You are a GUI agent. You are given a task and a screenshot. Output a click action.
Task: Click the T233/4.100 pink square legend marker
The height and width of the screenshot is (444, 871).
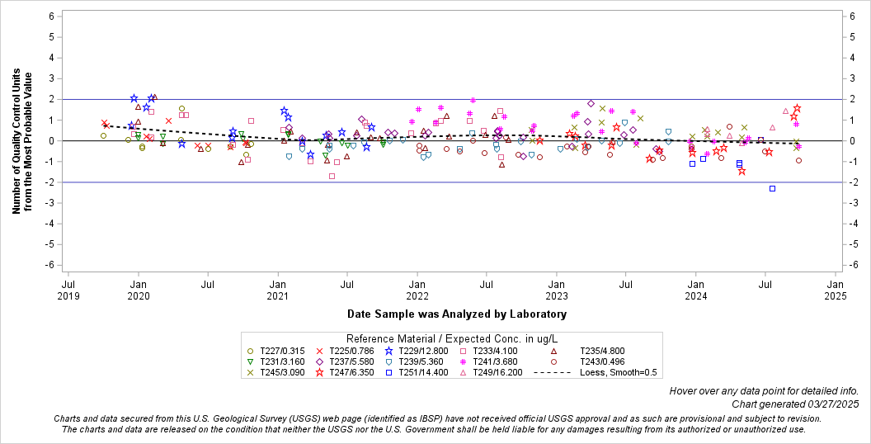[463, 352]
